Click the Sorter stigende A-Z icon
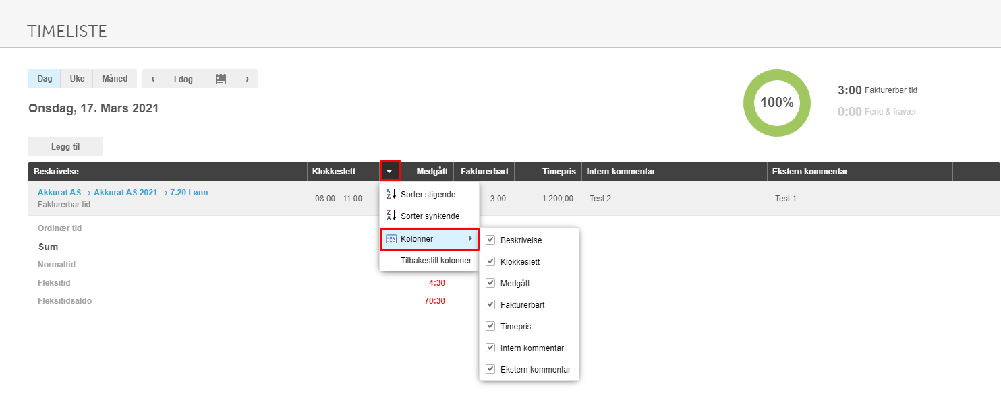 point(391,194)
